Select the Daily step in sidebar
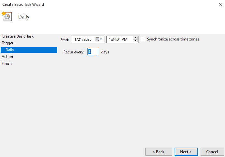225x157 pixels. pyautogui.click(x=10, y=50)
